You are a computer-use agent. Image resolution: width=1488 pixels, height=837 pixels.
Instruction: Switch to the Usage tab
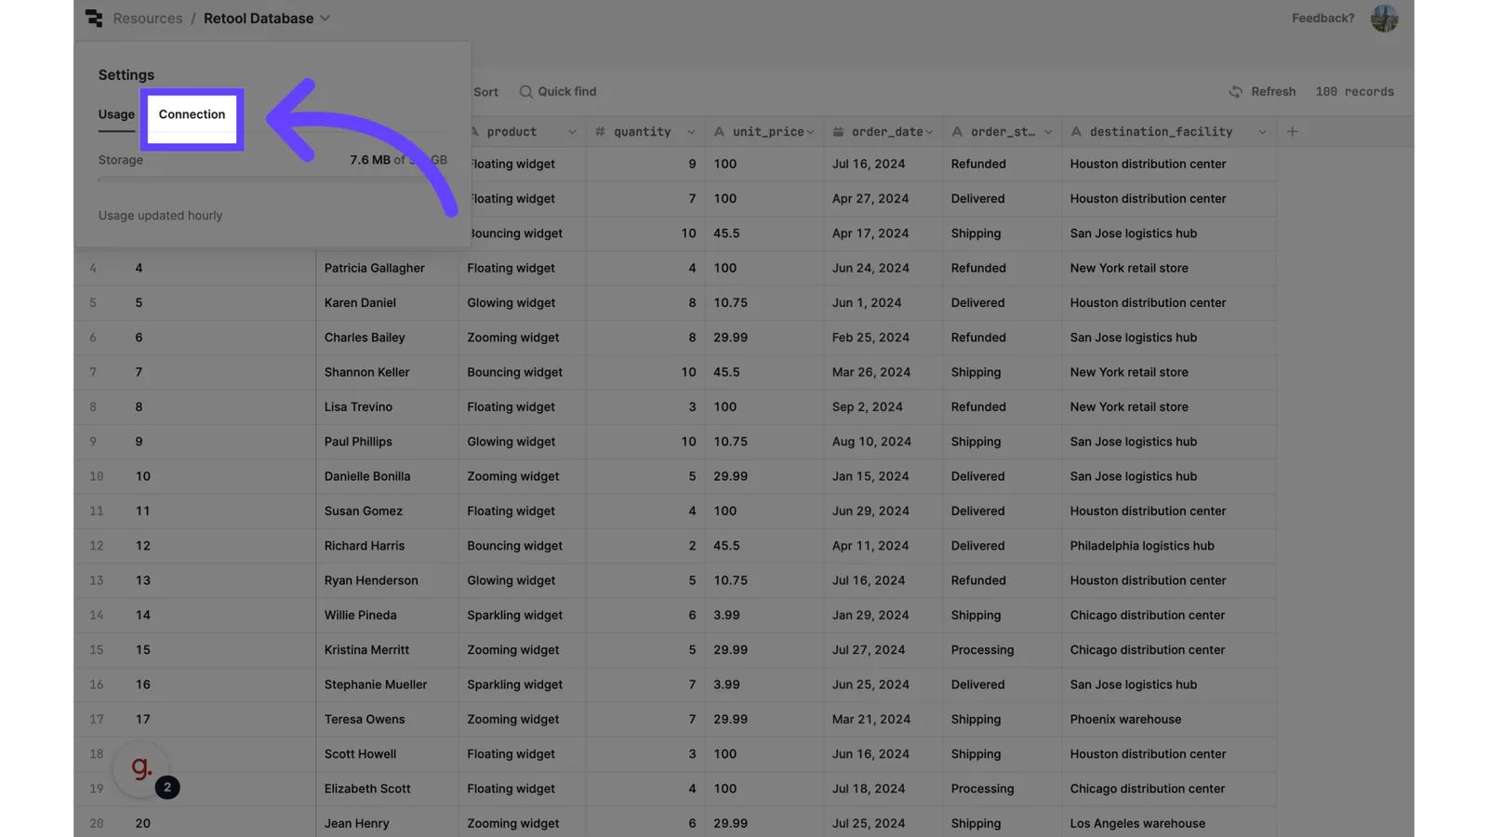[116, 114]
